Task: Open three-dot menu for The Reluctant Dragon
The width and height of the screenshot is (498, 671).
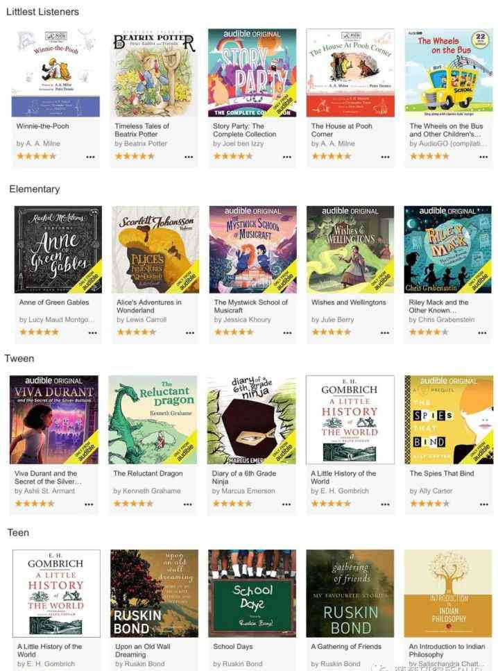Action: [187, 504]
